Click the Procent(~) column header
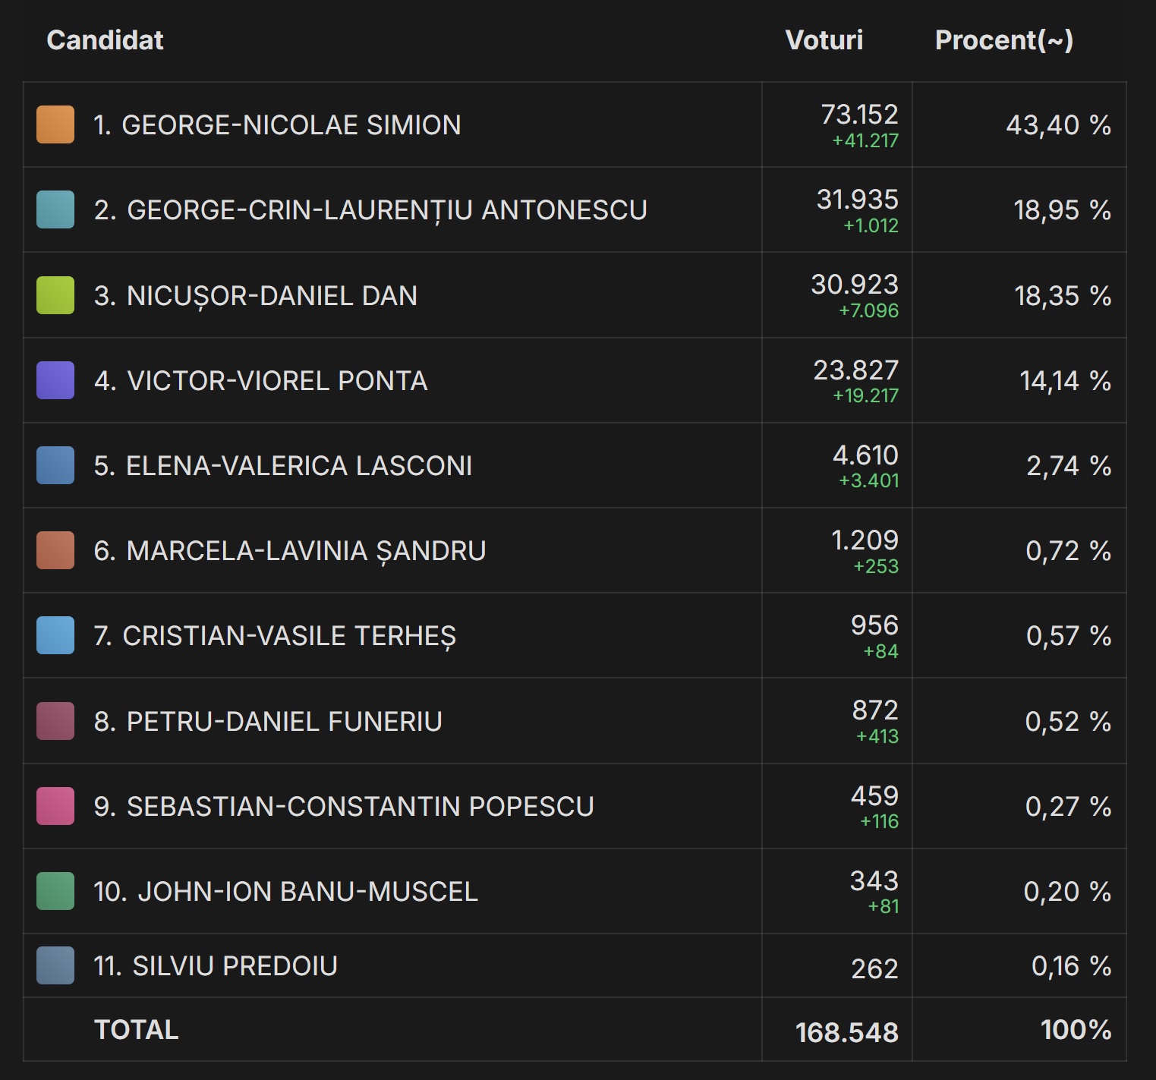 [x=1003, y=40]
